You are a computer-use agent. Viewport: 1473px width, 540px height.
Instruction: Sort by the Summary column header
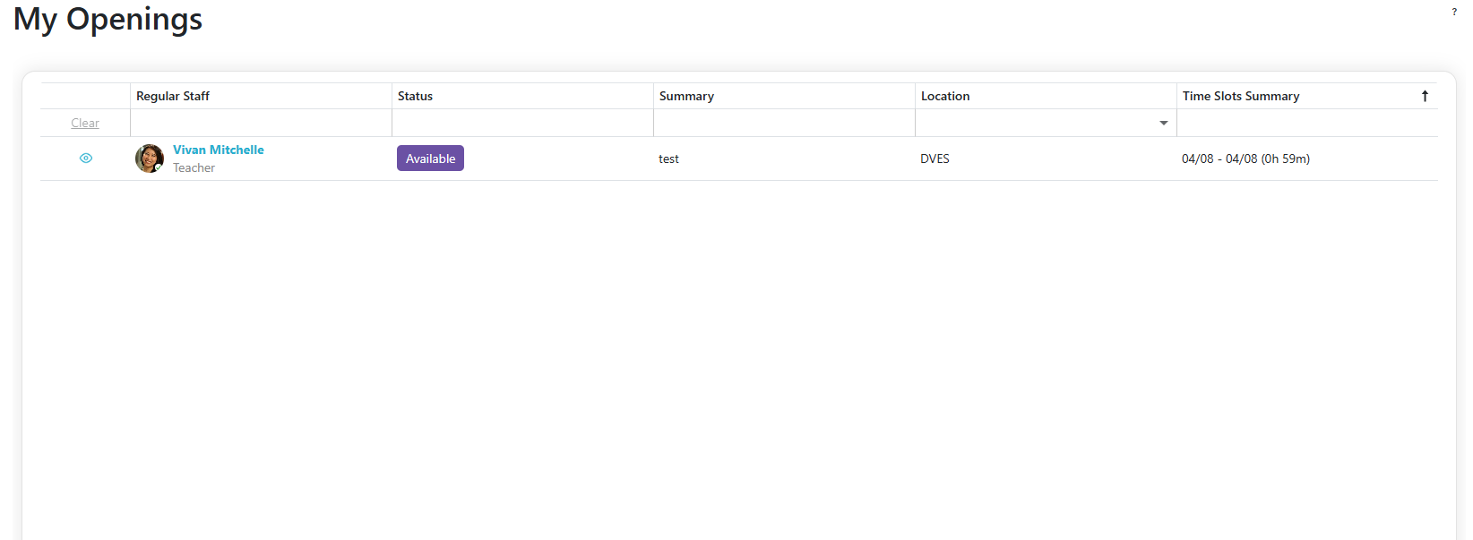(686, 96)
